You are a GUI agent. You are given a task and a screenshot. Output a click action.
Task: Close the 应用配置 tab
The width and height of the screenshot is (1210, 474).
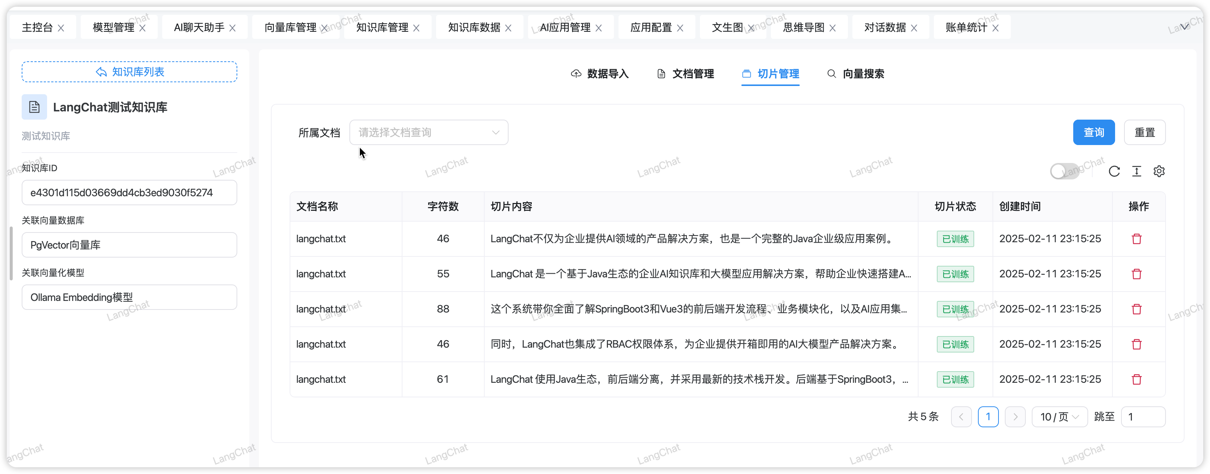680,28
